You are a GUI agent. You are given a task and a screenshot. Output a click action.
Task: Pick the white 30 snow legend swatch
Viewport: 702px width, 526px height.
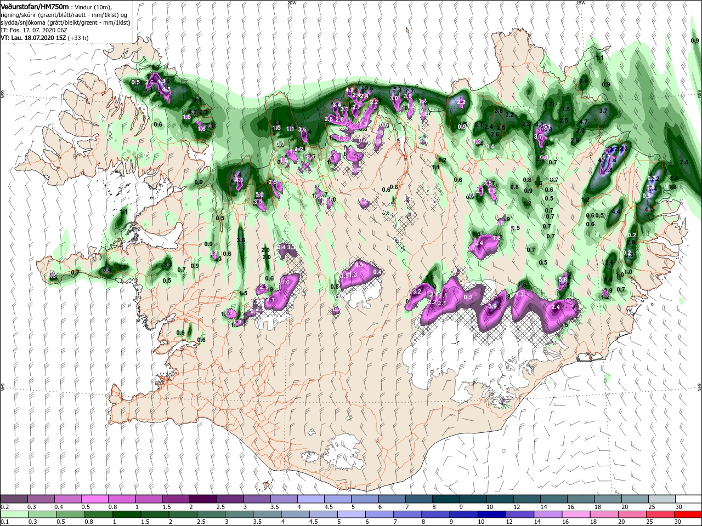tap(688, 499)
